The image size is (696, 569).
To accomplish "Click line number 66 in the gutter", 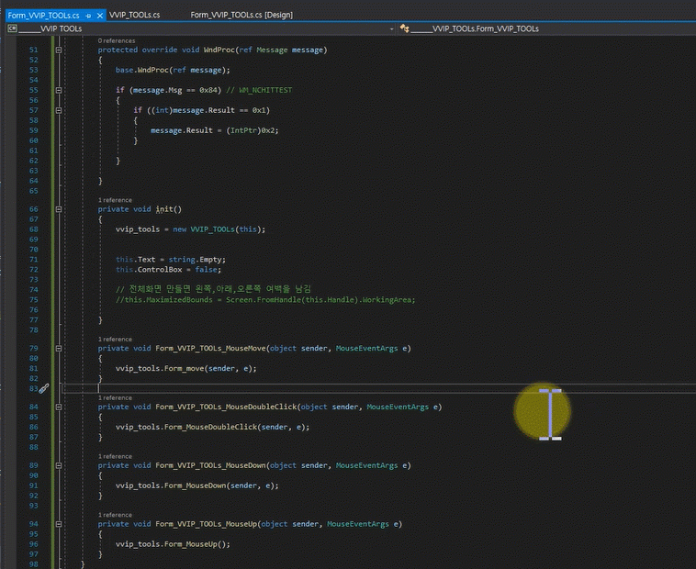I will pyautogui.click(x=33, y=209).
